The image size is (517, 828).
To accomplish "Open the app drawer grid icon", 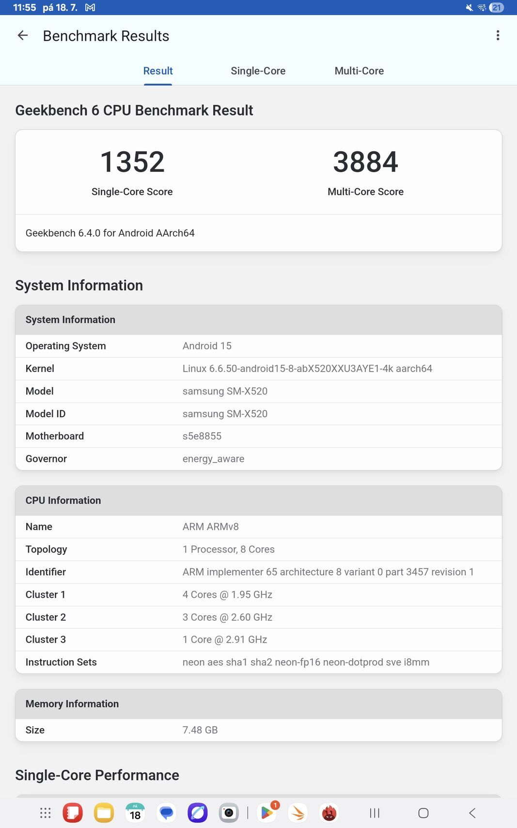I will (45, 813).
